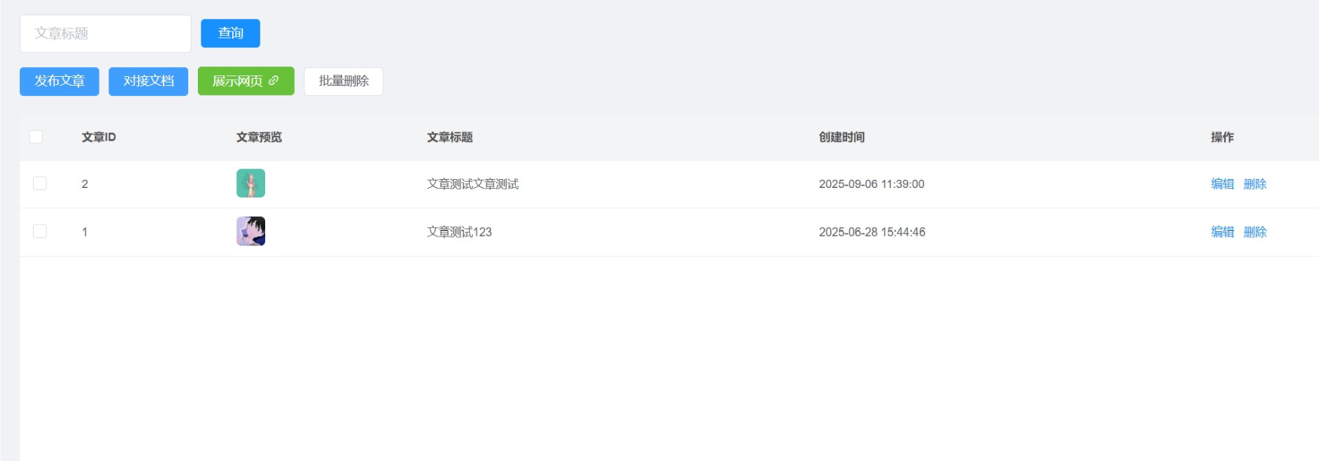Toggle the select-all checkbox in table header

click(x=36, y=137)
